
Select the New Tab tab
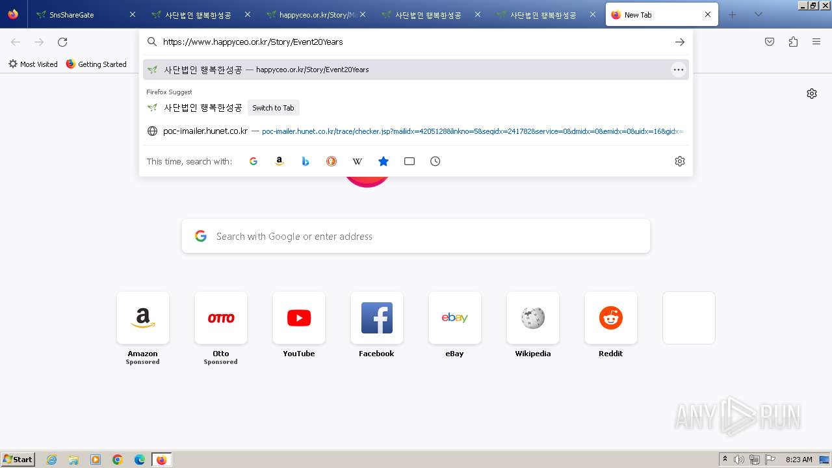click(x=662, y=14)
